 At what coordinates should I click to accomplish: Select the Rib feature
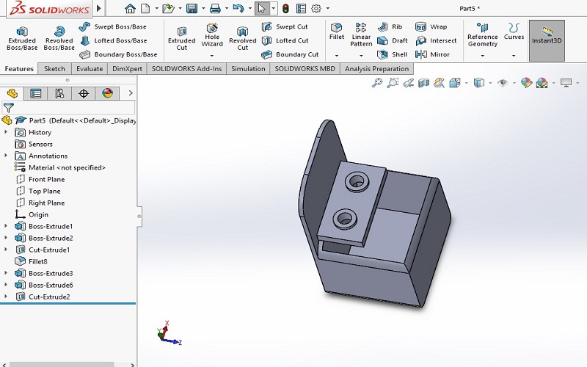point(390,26)
